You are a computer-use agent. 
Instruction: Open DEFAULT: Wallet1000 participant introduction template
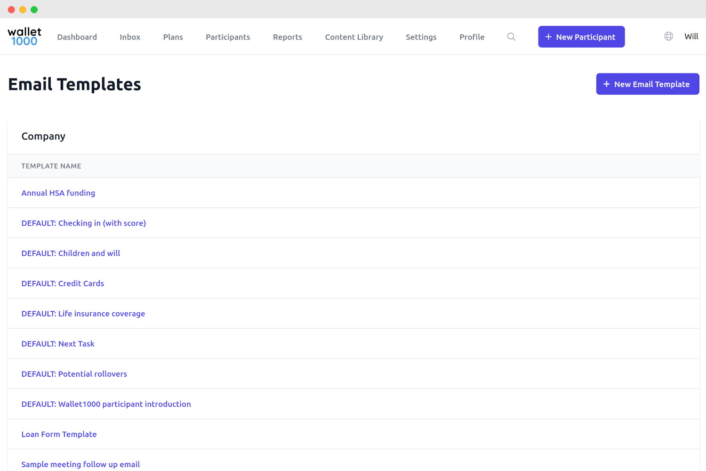pos(106,404)
